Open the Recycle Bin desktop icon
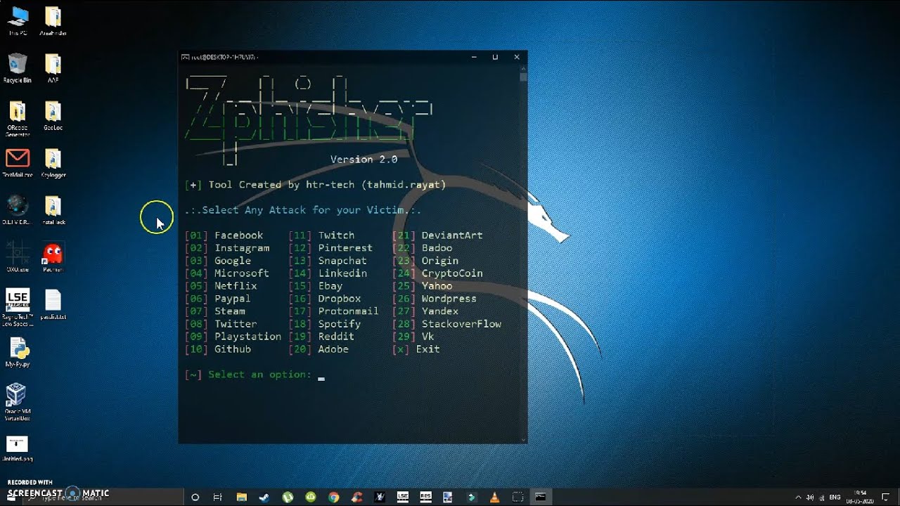This screenshot has height=506, width=900. [18, 68]
